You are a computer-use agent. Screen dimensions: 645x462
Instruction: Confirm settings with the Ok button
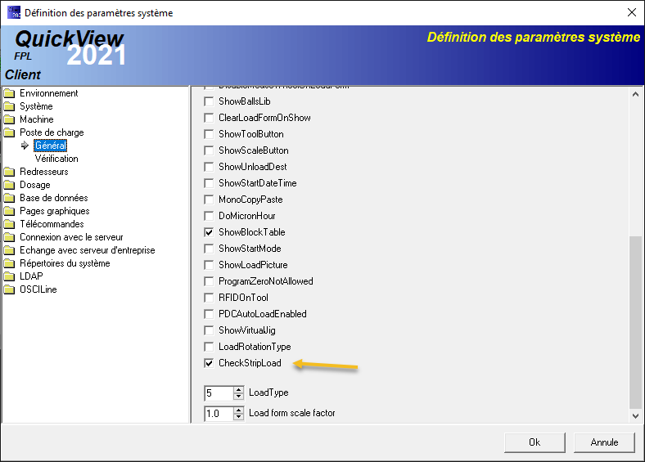[534, 442]
